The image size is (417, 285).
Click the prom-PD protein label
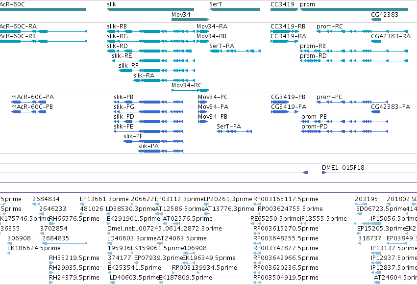(315, 127)
